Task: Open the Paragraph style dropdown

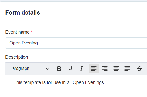Action: (29, 68)
